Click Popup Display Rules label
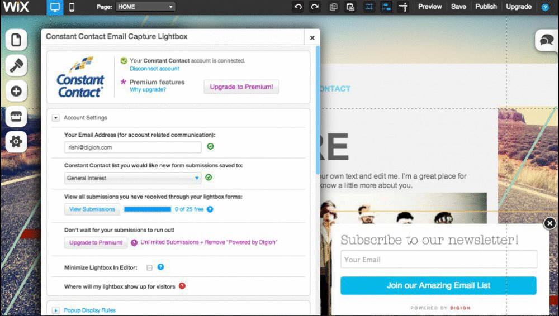The width and height of the screenshot is (559, 316). [x=89, y=310]
